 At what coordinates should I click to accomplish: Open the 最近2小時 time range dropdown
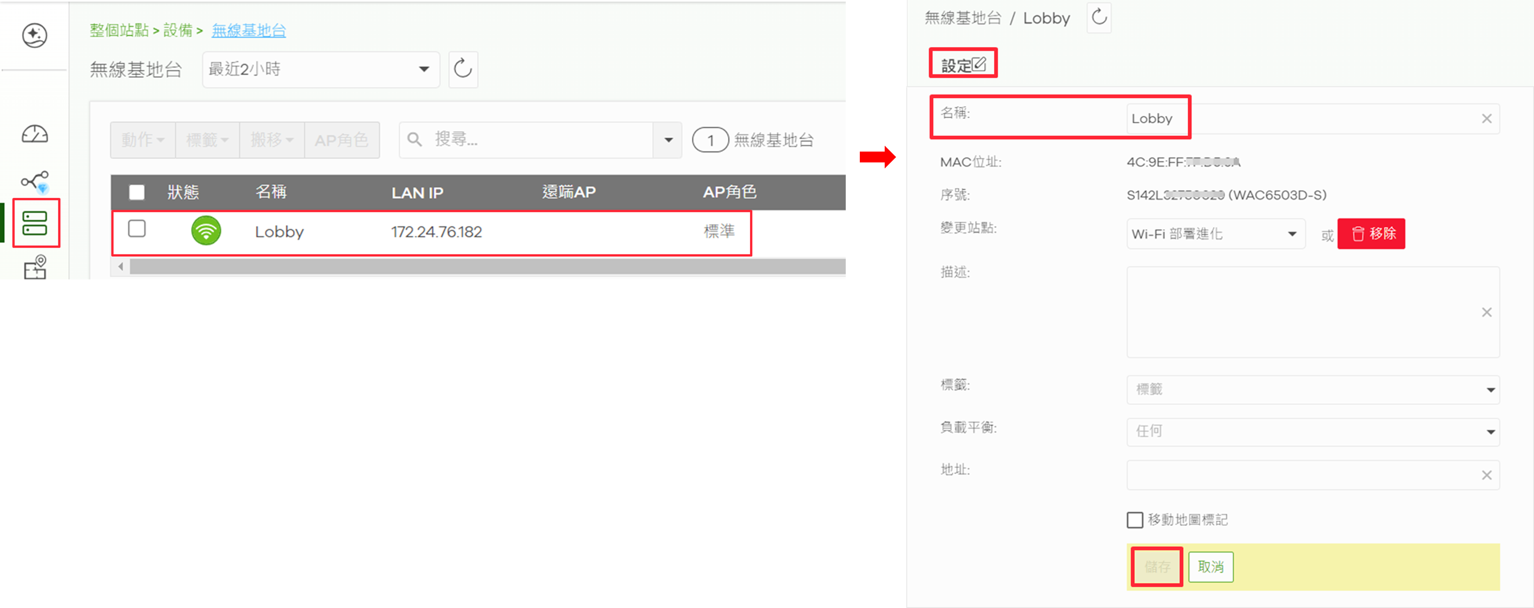(x=320, y=69)
